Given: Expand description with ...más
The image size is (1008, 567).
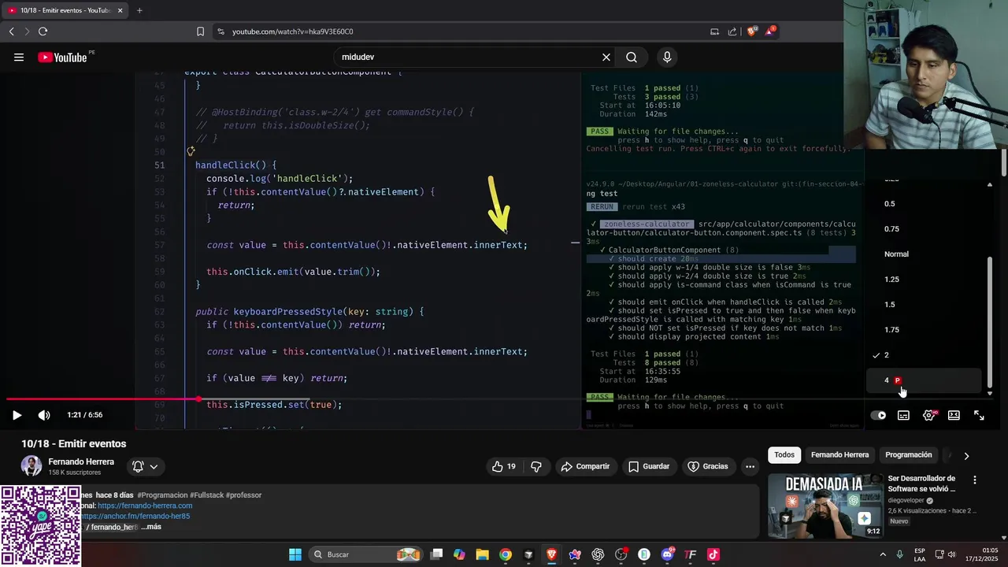Looking at the screenshot, I should [x=151, y=527].
